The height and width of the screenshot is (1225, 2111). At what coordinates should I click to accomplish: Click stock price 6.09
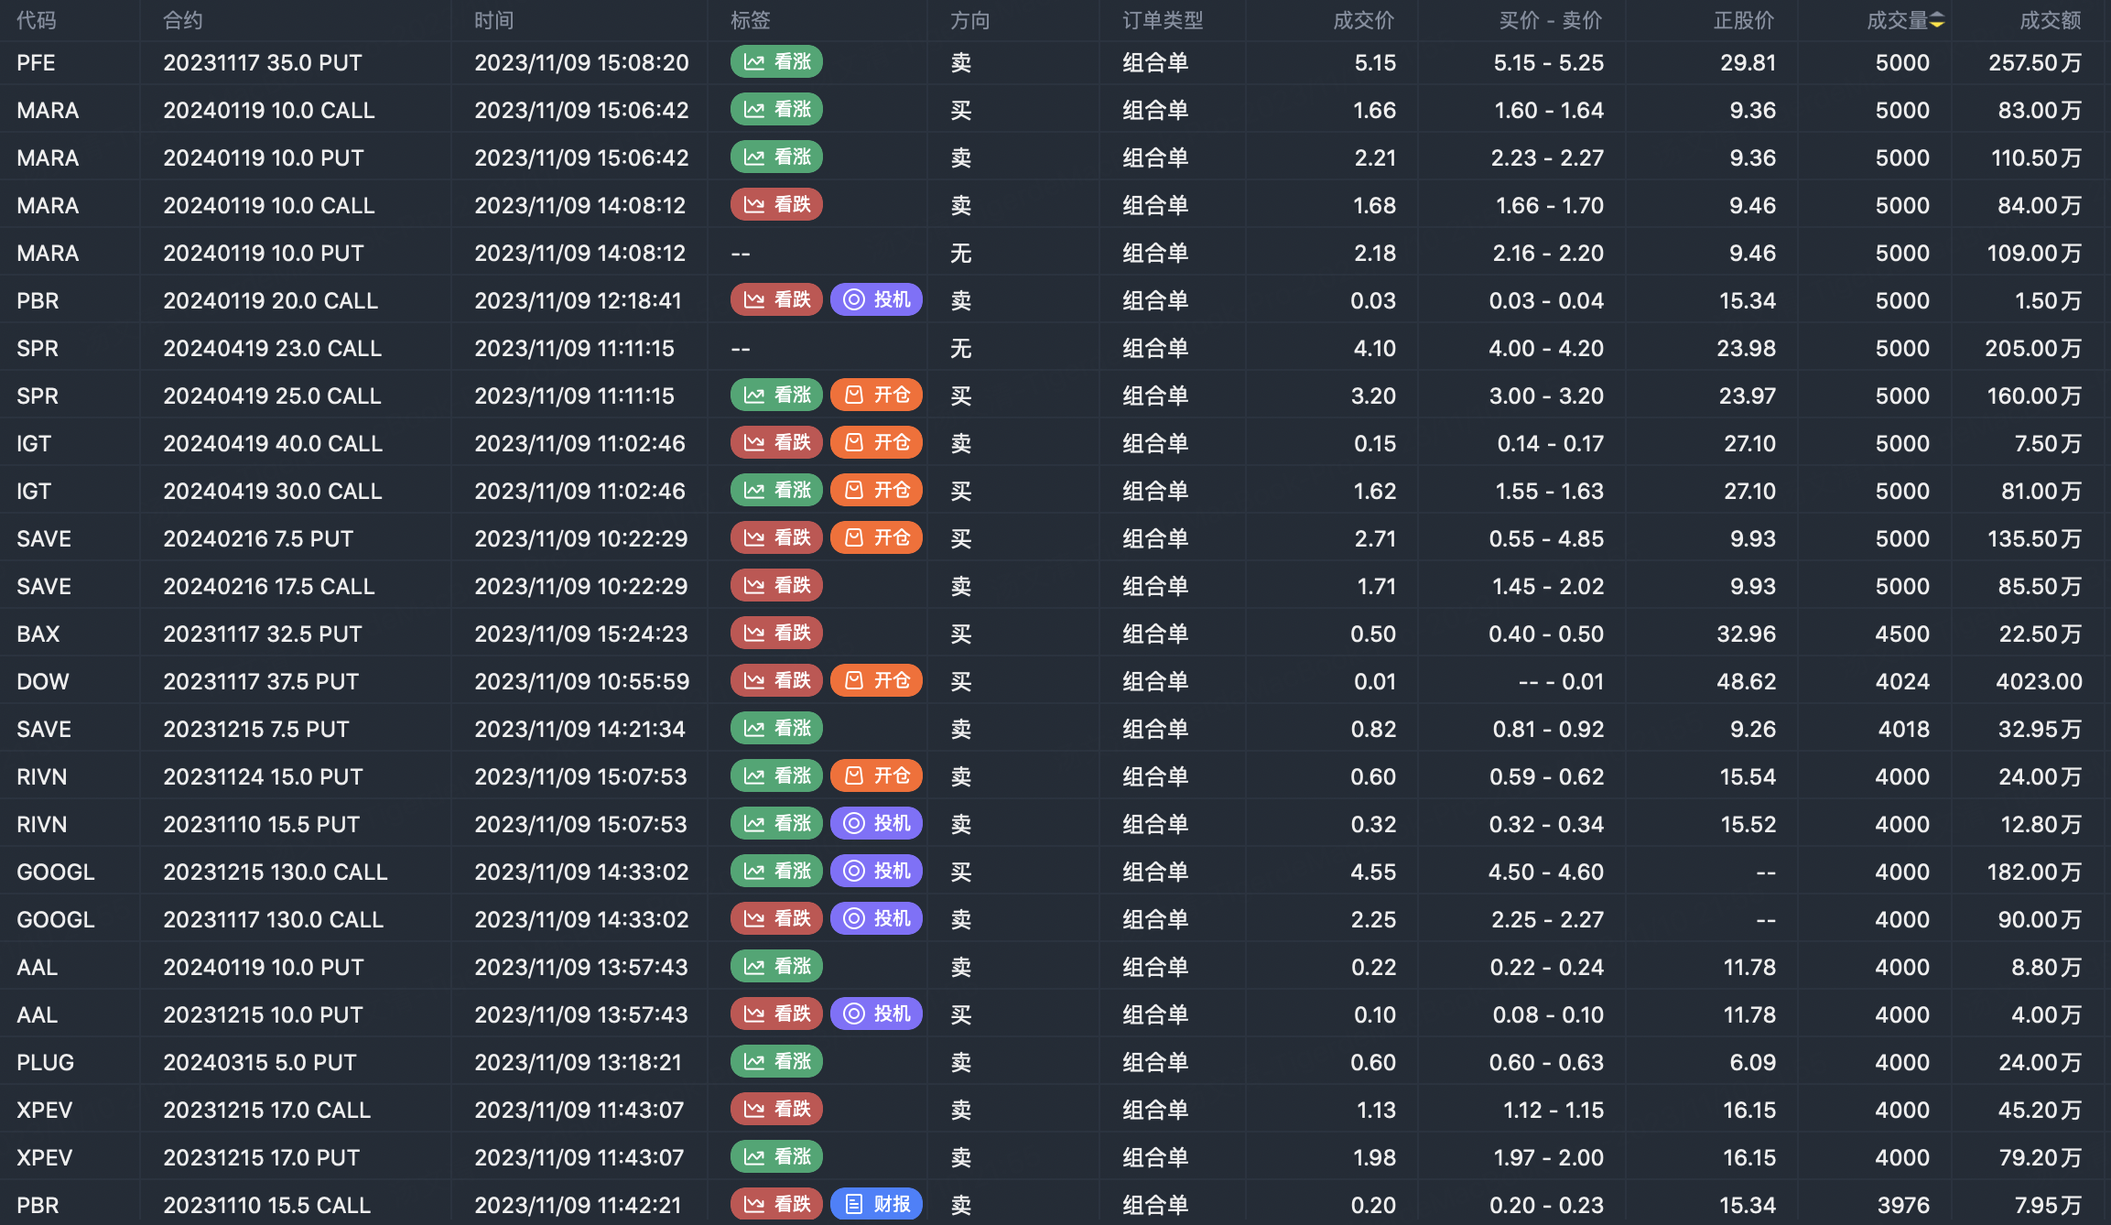[x=1752, y=1062]
